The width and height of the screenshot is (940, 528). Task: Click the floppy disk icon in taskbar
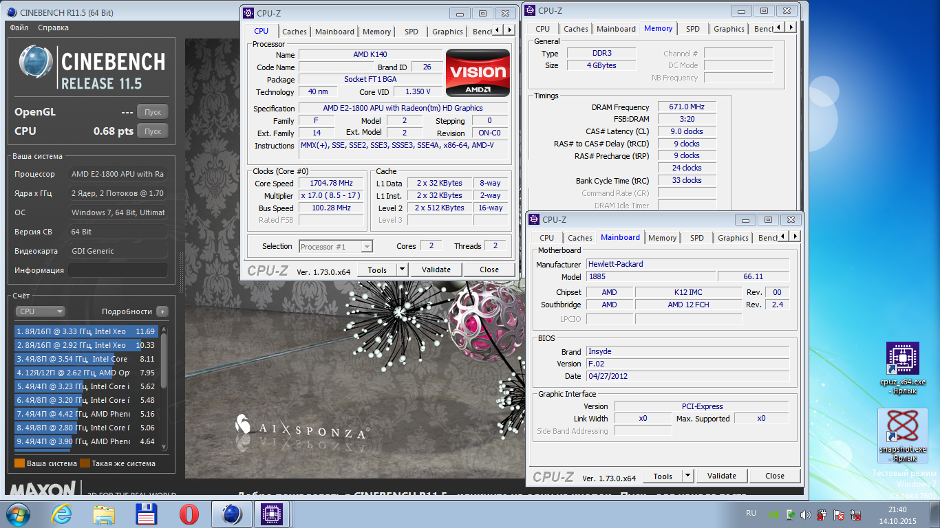(147, 514)
